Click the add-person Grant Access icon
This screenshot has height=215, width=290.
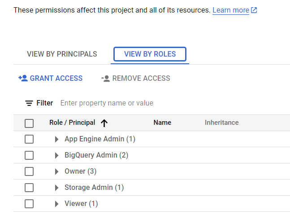[x=23, y=78]
